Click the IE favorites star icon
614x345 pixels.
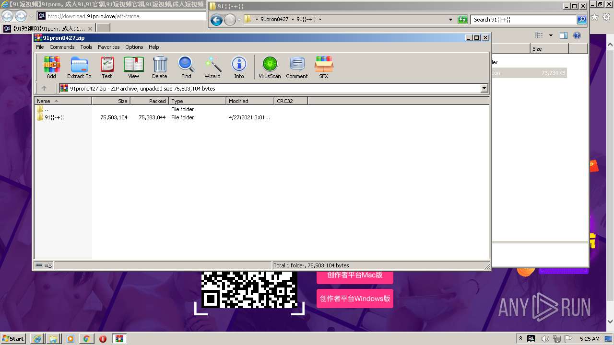tap(595, 17)
